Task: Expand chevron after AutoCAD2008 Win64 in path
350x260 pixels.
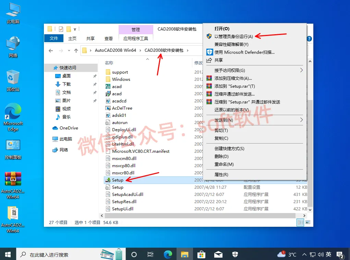Action: coord(140,50)
